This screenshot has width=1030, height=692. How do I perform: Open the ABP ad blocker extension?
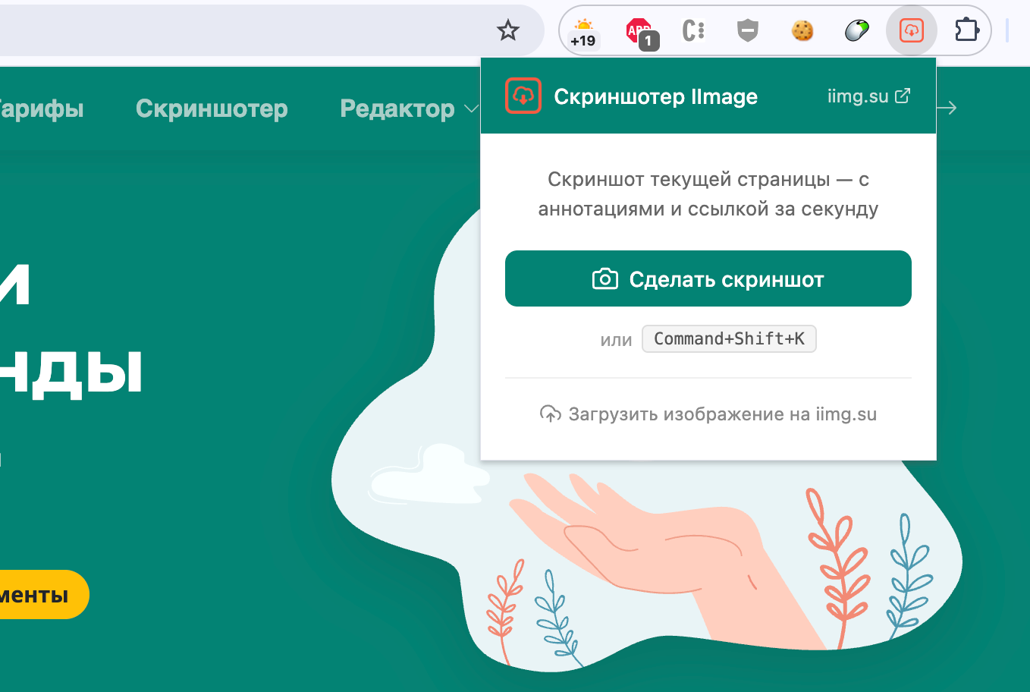tap(641, 33)
